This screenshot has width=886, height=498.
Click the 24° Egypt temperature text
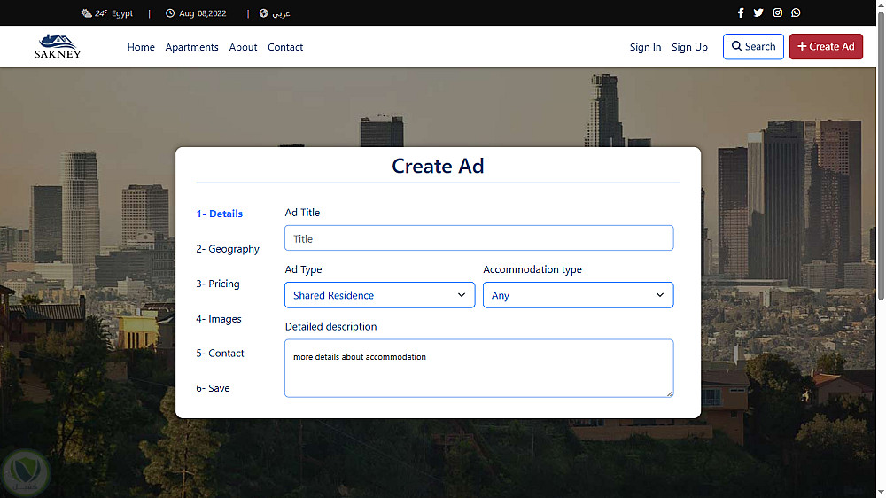point(113,13)
